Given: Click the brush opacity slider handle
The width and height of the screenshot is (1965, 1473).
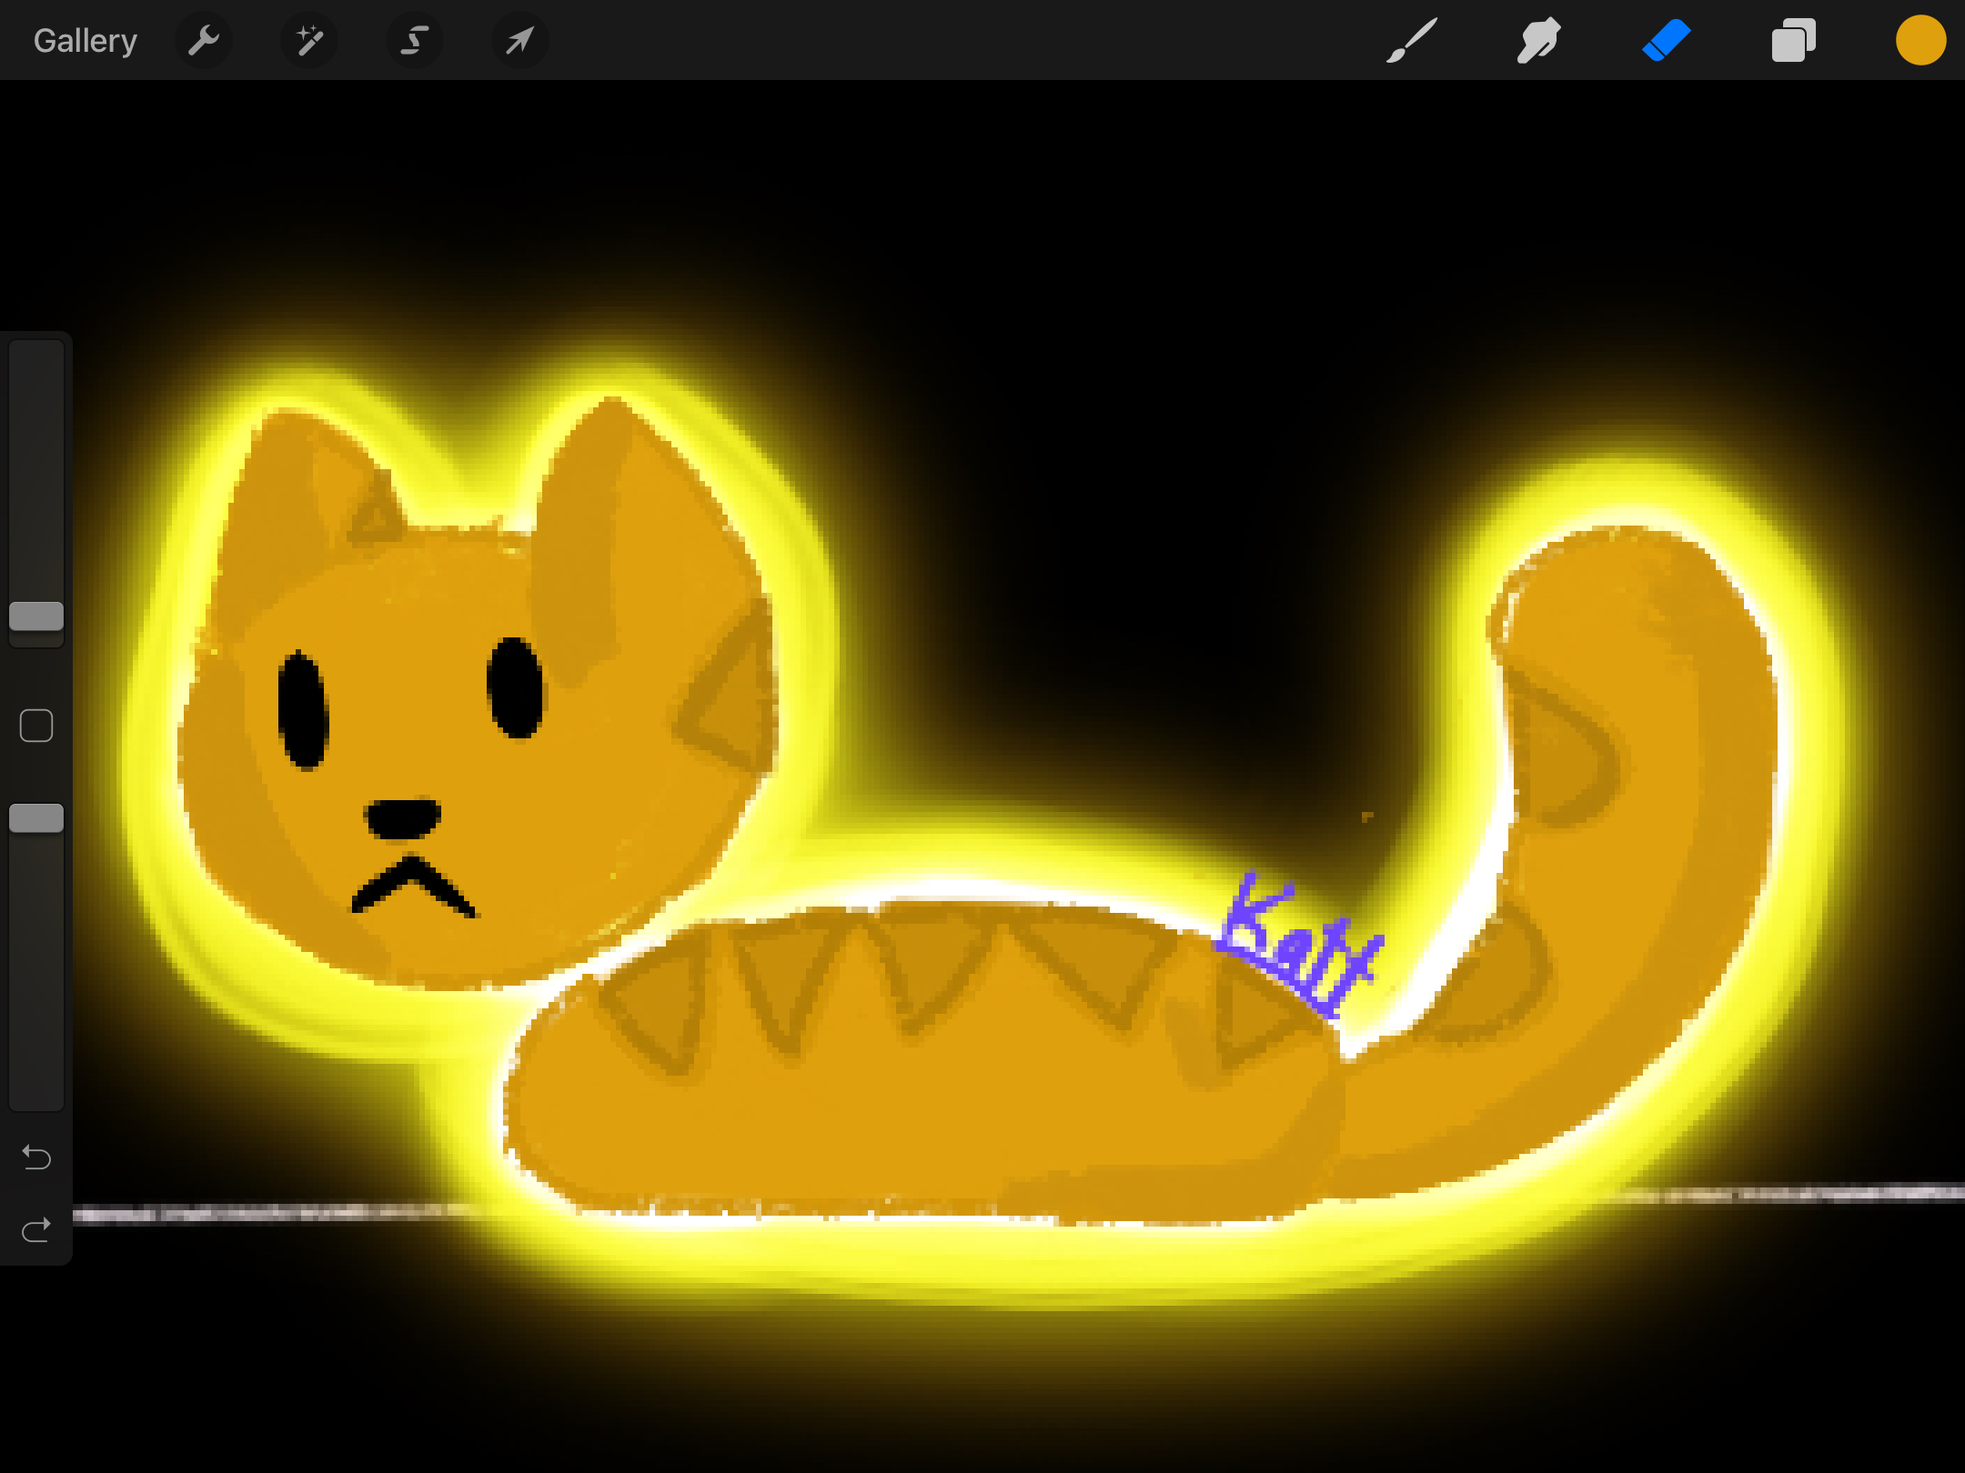Looking at the screenshot, I should 36,818.
